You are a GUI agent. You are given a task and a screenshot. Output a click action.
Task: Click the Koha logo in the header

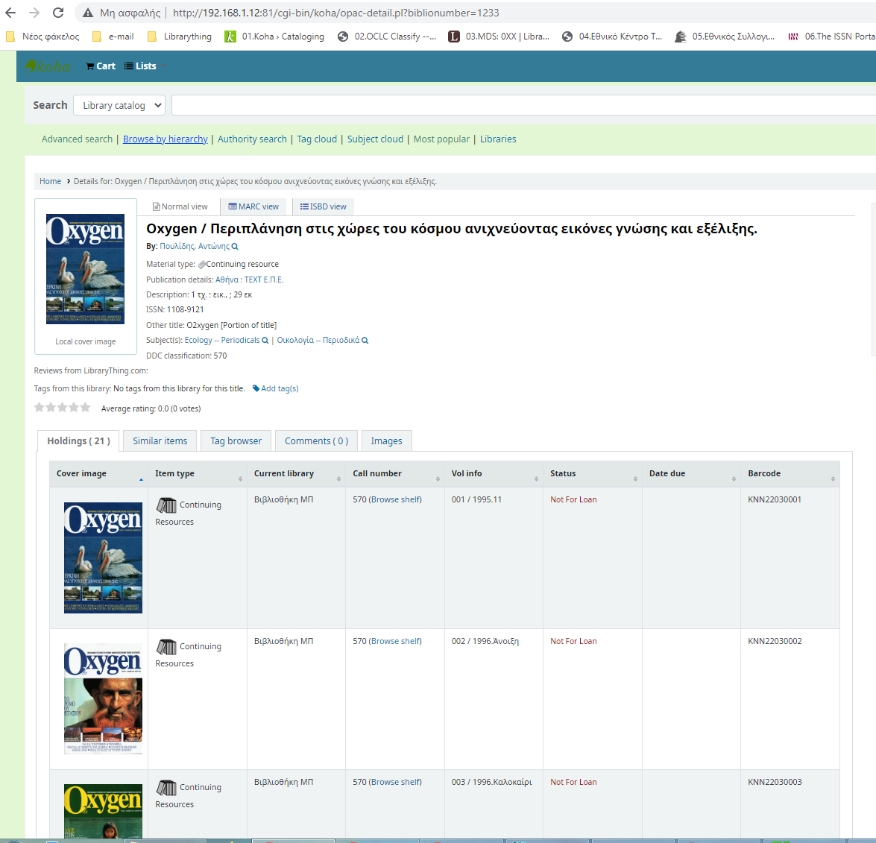click(x=48, y=66)
